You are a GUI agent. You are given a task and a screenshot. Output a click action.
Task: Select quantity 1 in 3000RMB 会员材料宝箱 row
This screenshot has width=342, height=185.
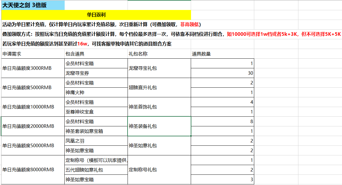coord(222,63)
